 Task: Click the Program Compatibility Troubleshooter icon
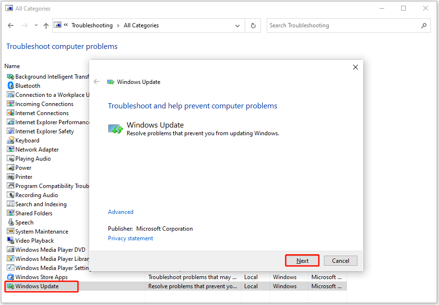[x=11, y=186]
